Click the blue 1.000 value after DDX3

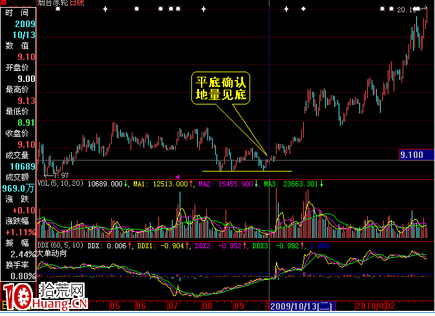click(319, 246)
